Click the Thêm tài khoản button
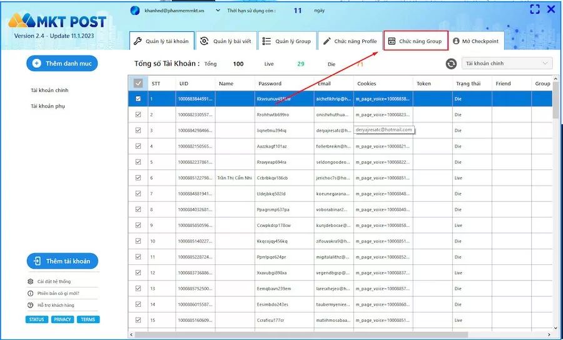 point(62,261)
